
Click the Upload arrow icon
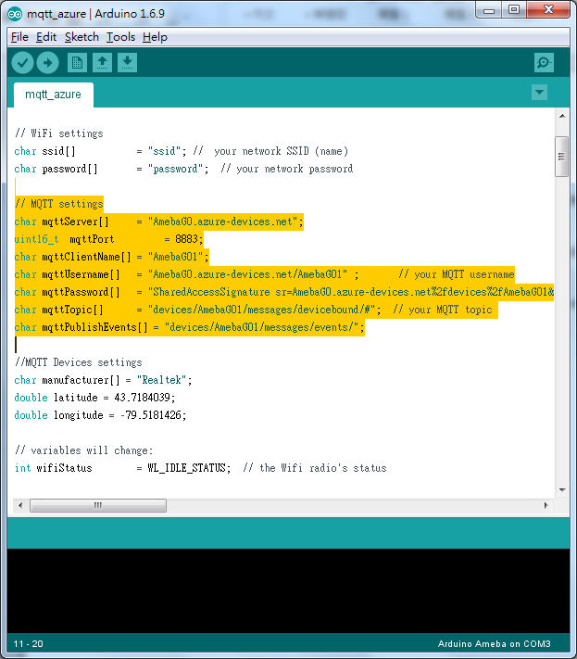47,63
